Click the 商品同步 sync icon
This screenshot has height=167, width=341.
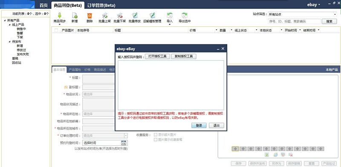[x=59, y=15]
